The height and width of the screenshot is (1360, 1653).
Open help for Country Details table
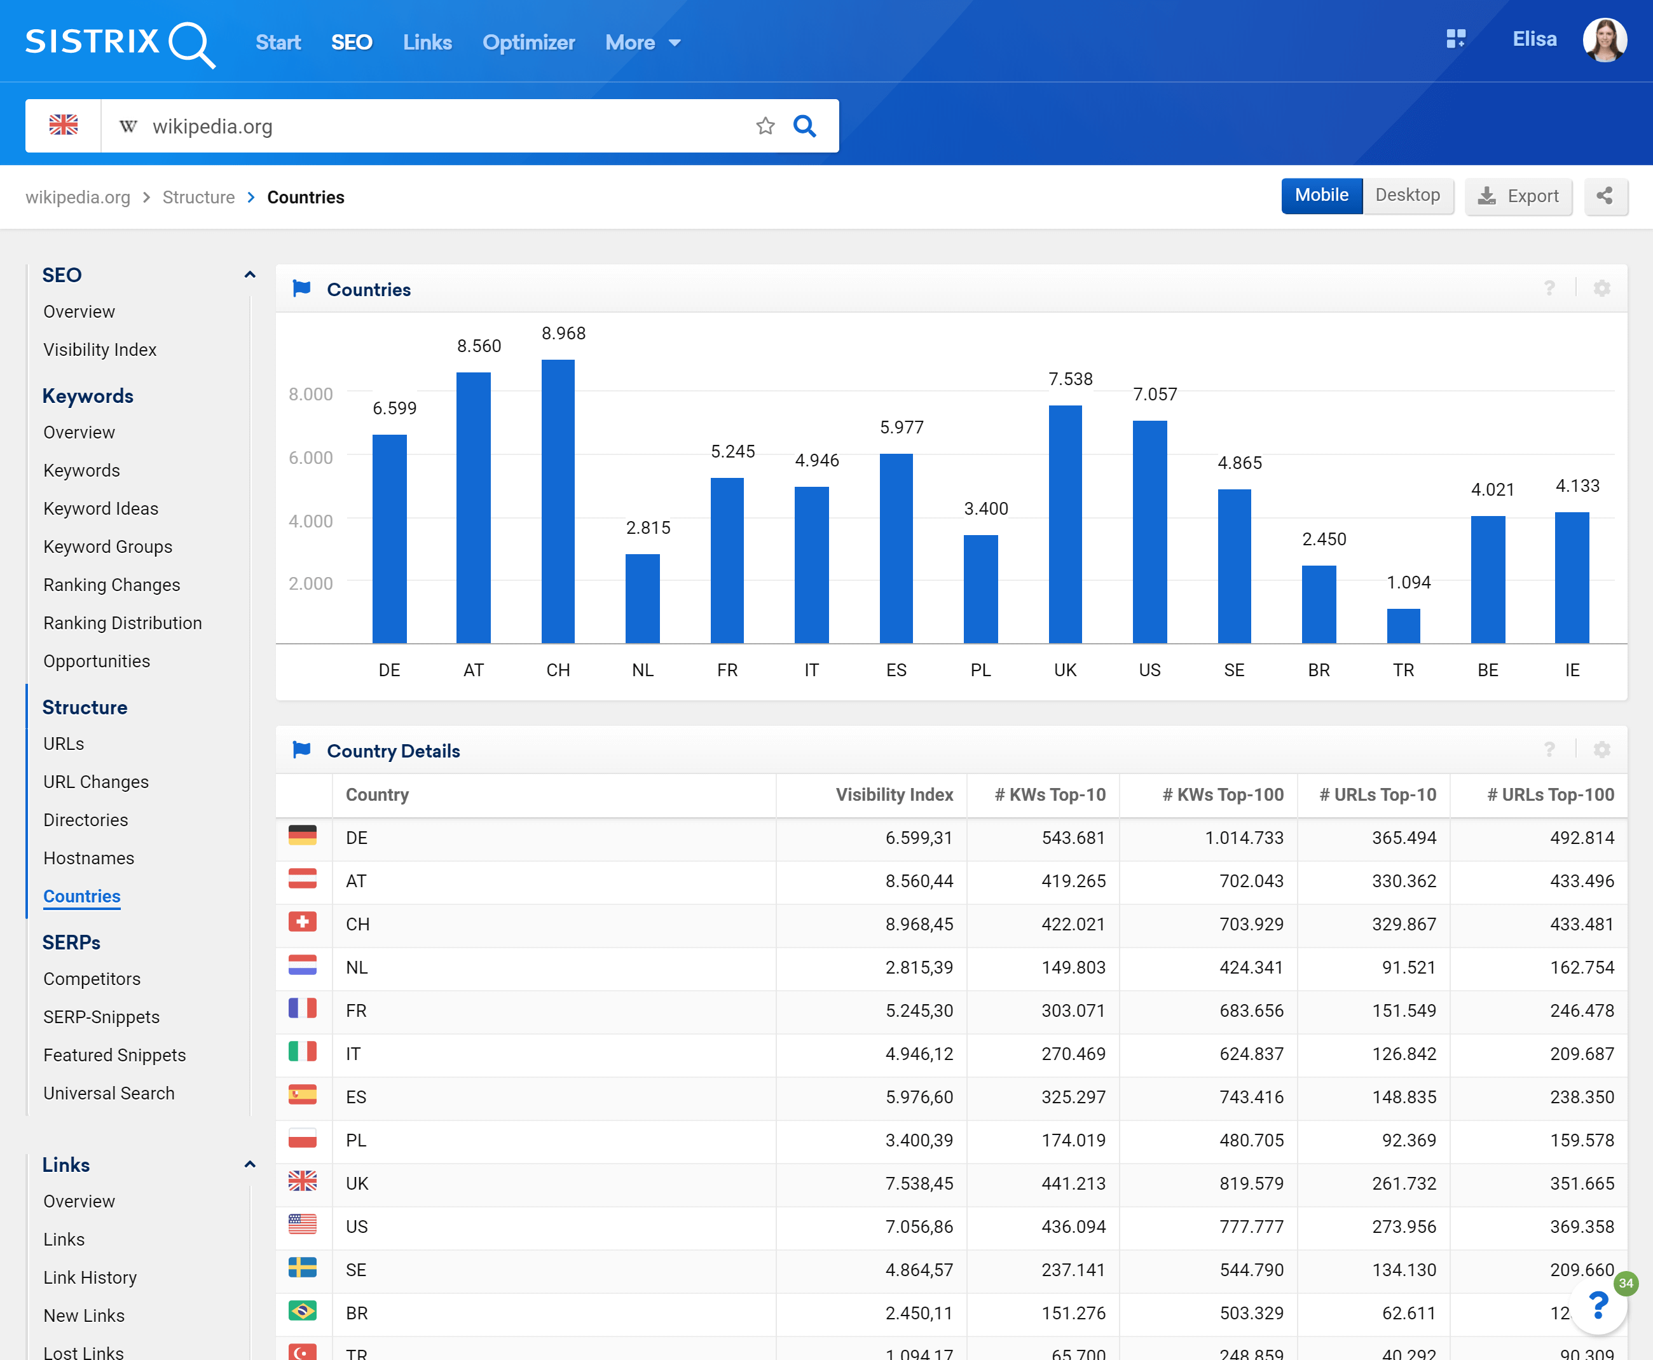point(1549,750)
